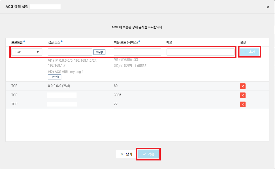
Task: Click the 접근 소스 input field
Action: [x=69, y=52]
